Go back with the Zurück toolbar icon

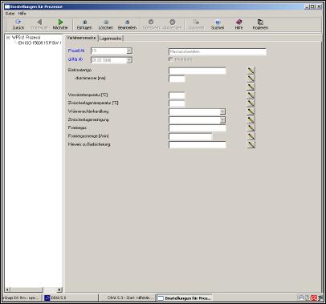18,24
